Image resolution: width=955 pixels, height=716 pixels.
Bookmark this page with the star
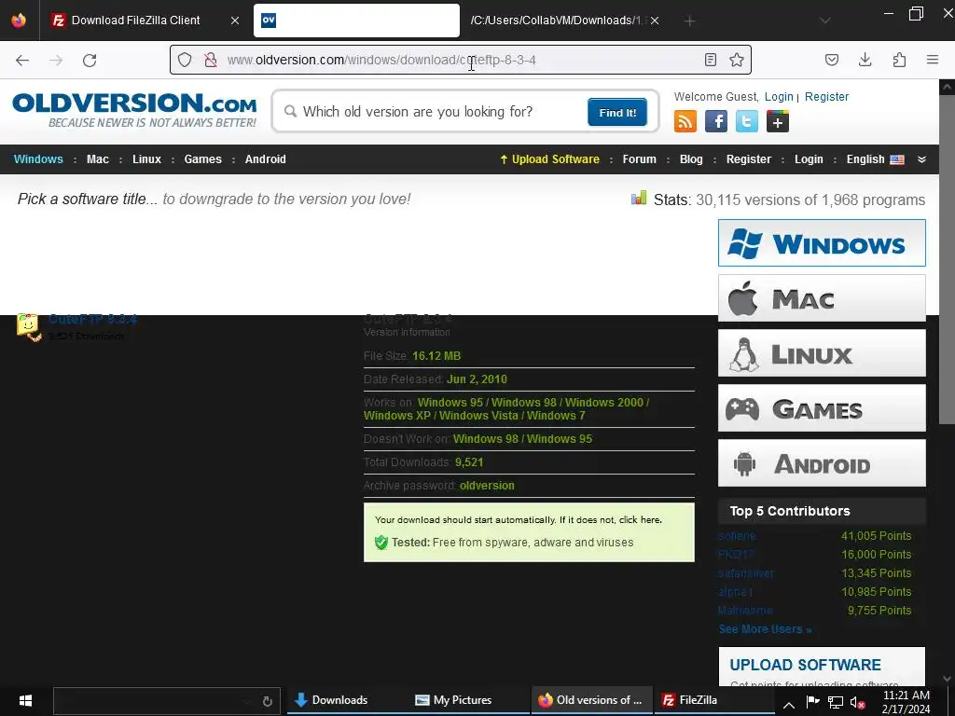[737, 60]
